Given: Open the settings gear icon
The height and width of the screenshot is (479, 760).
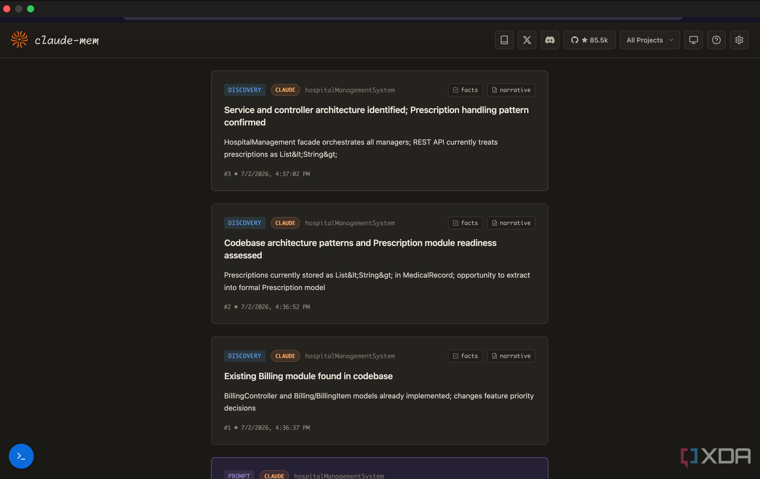Looking at the screenshot, I should click(739, 40).
